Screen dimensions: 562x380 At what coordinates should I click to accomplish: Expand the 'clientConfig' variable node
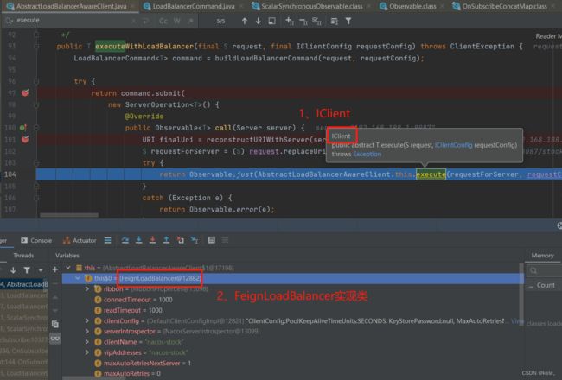86,321
